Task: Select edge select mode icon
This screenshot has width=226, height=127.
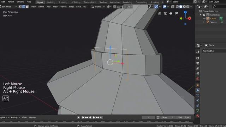Action: tap(24, 7)
